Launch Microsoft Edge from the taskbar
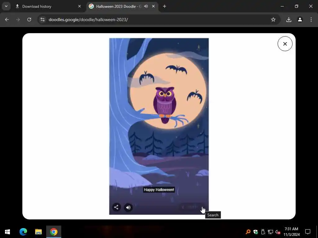 [x=23, y=232]
